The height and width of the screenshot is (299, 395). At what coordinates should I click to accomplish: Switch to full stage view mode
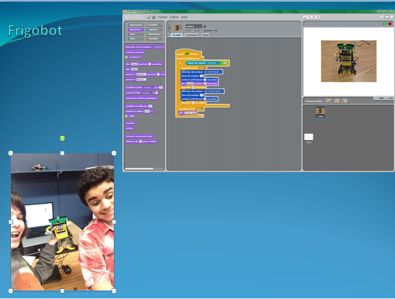click(386, 17)
